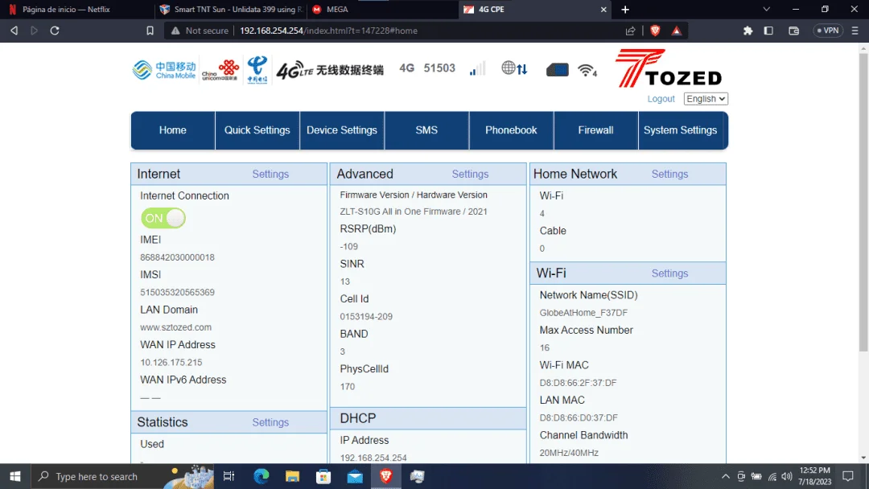
Task: Open the Windows Start menu
Action: [x=15, y=476]
